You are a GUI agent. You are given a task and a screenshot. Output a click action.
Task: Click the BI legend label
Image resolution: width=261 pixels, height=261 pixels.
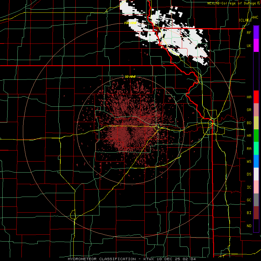tap(249, 213)
